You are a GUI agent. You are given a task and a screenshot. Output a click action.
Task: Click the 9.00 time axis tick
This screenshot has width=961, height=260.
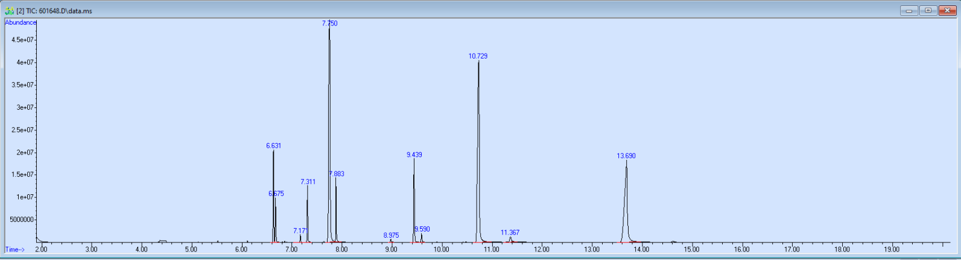pos(392,249)
